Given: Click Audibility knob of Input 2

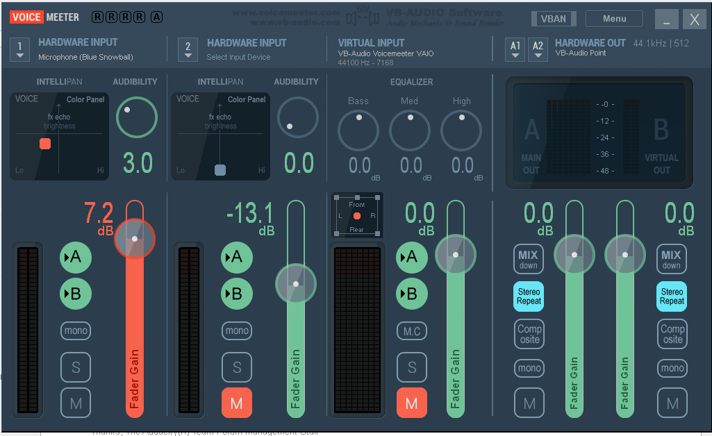Looking at the screenshot, I should click(298, 117).
